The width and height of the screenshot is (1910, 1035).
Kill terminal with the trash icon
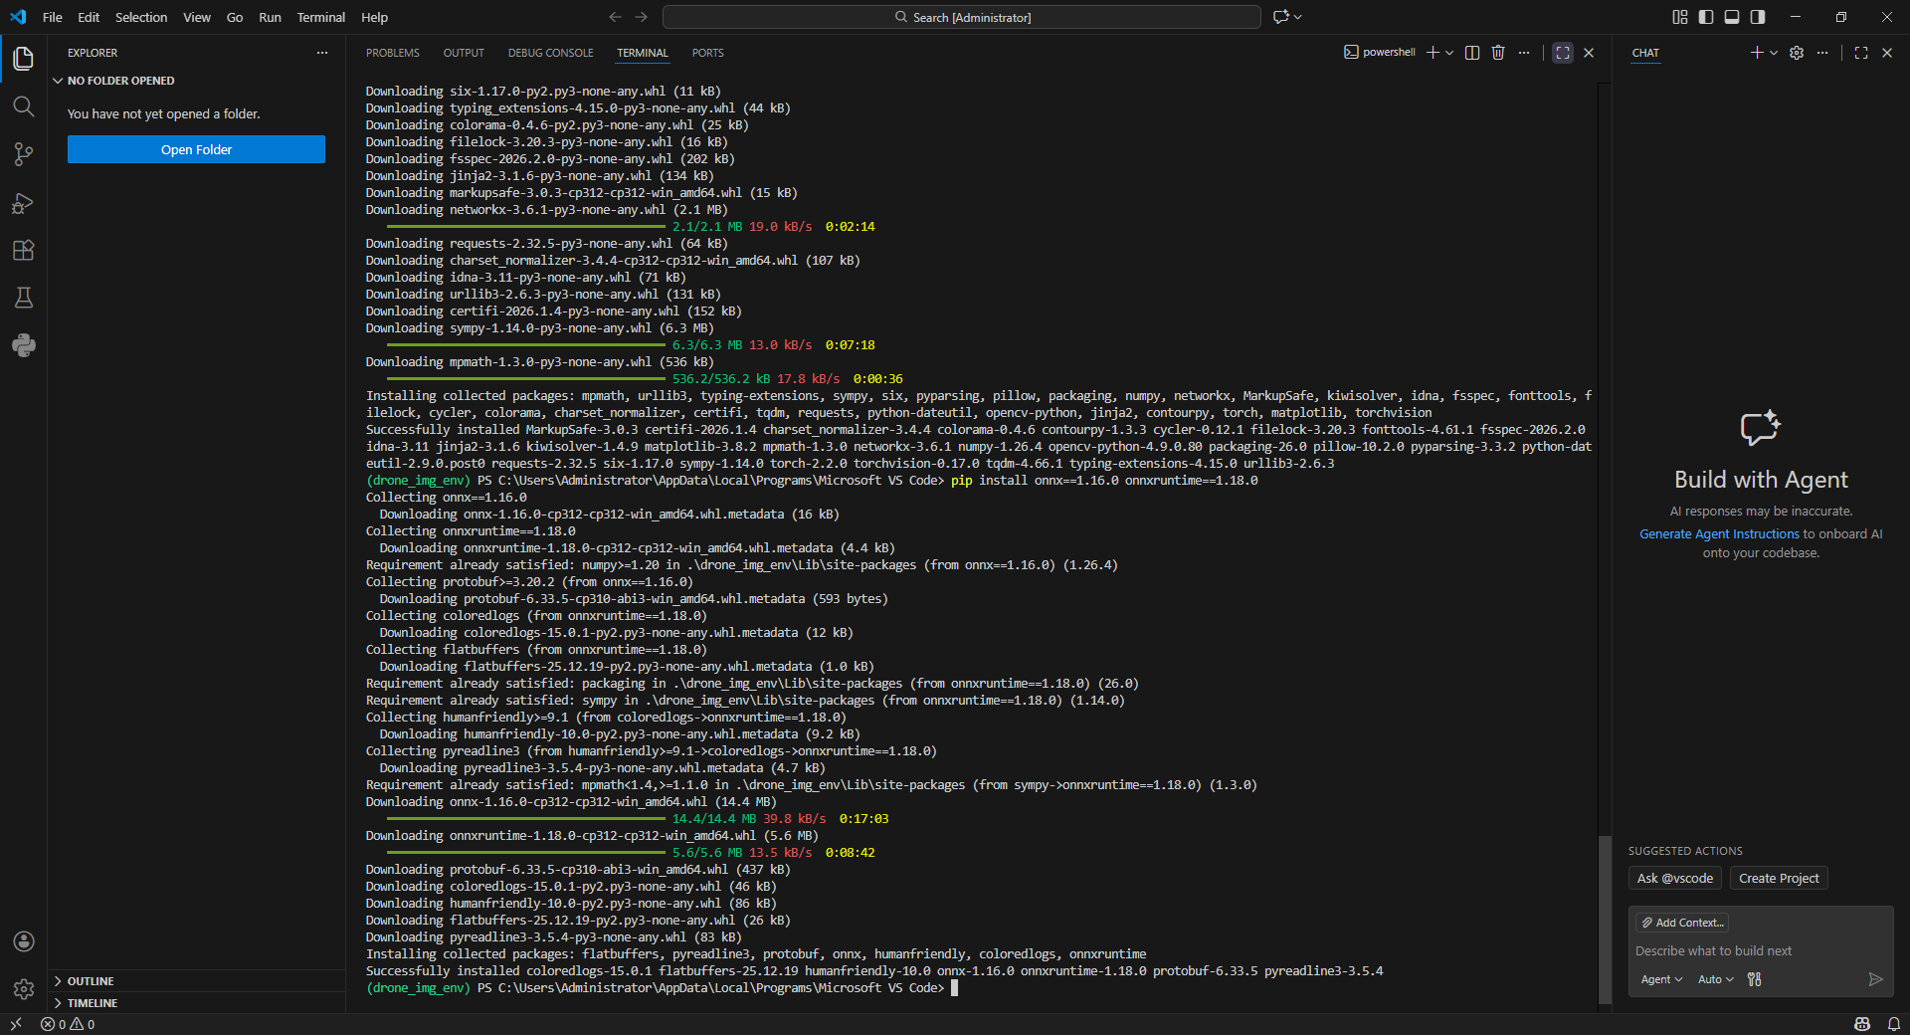1498,53
